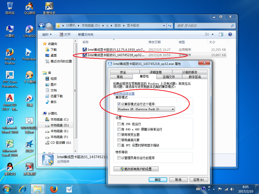
Task: Launch Microsoft Excel 2010 shortcut
Action: tap(10, 148)
